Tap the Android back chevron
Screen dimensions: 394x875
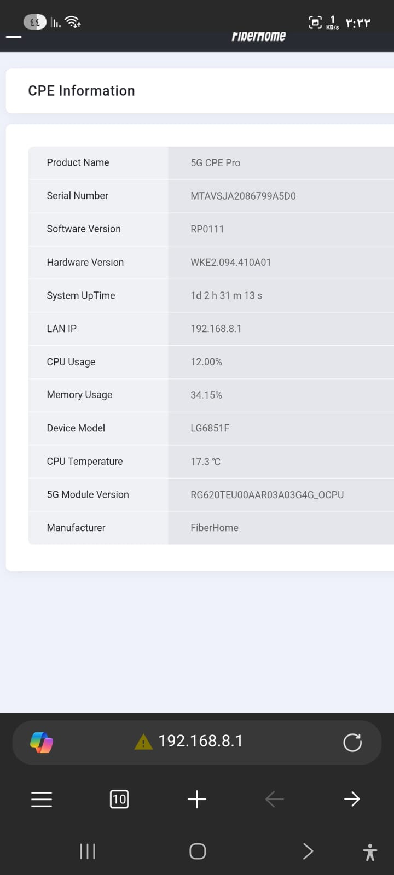click(x=308, y=851)
